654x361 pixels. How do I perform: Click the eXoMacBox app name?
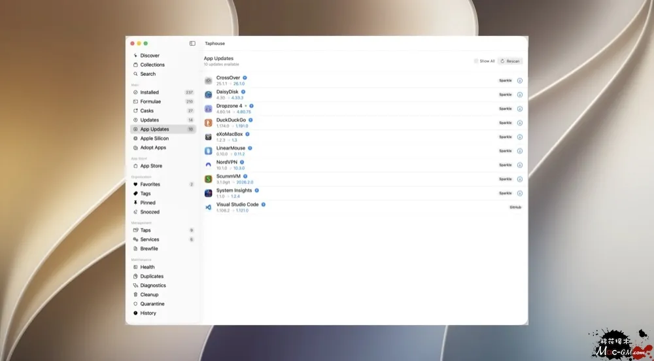coord(230,134)
